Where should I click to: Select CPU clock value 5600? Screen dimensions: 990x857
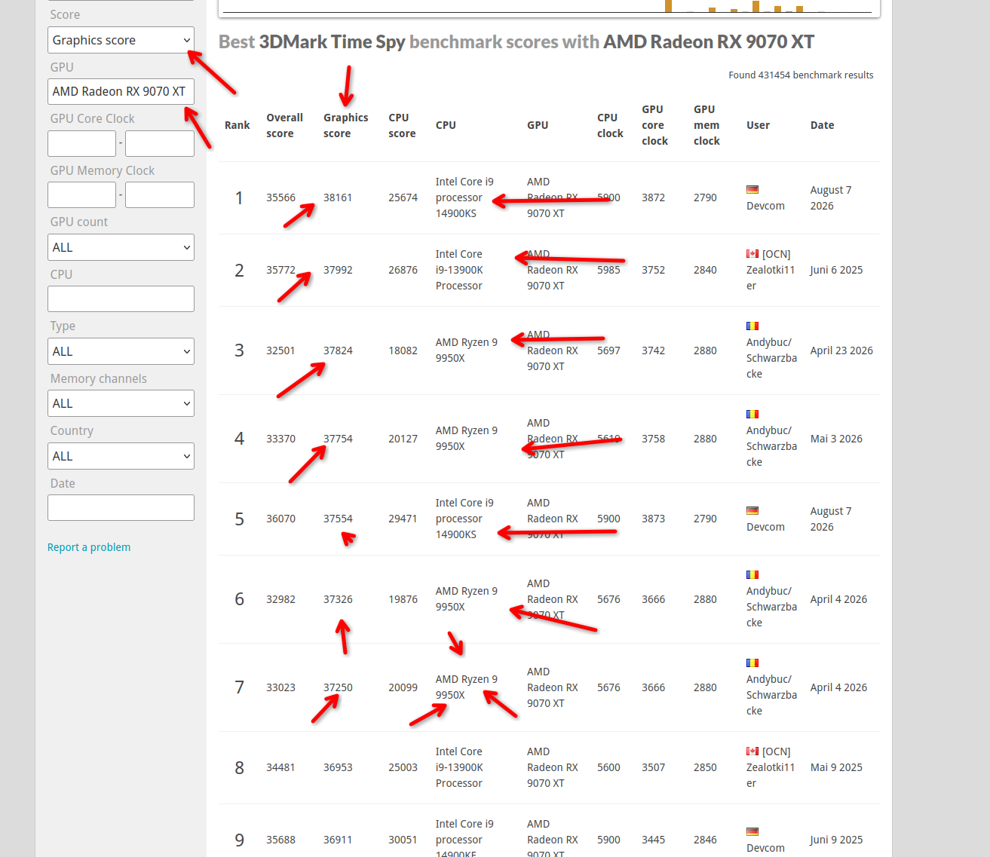click(608, 767)
